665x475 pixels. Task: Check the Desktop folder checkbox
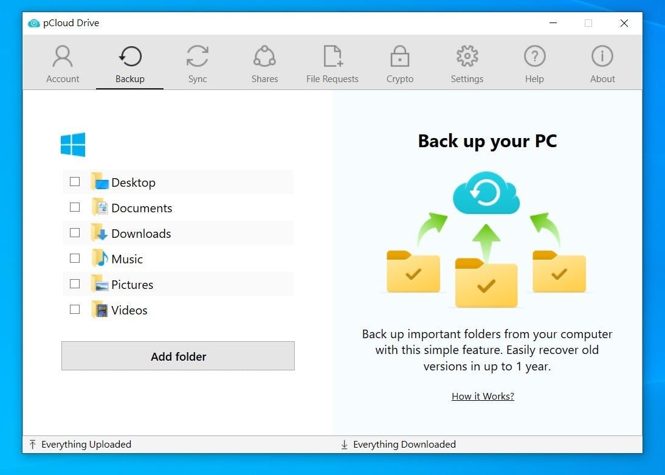(75, 182)
